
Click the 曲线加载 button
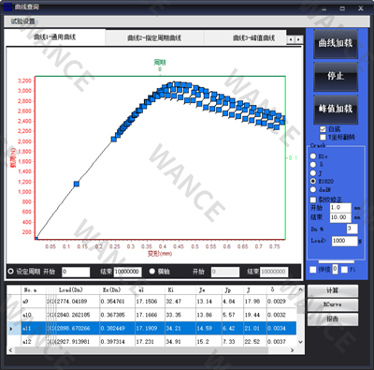336,44
